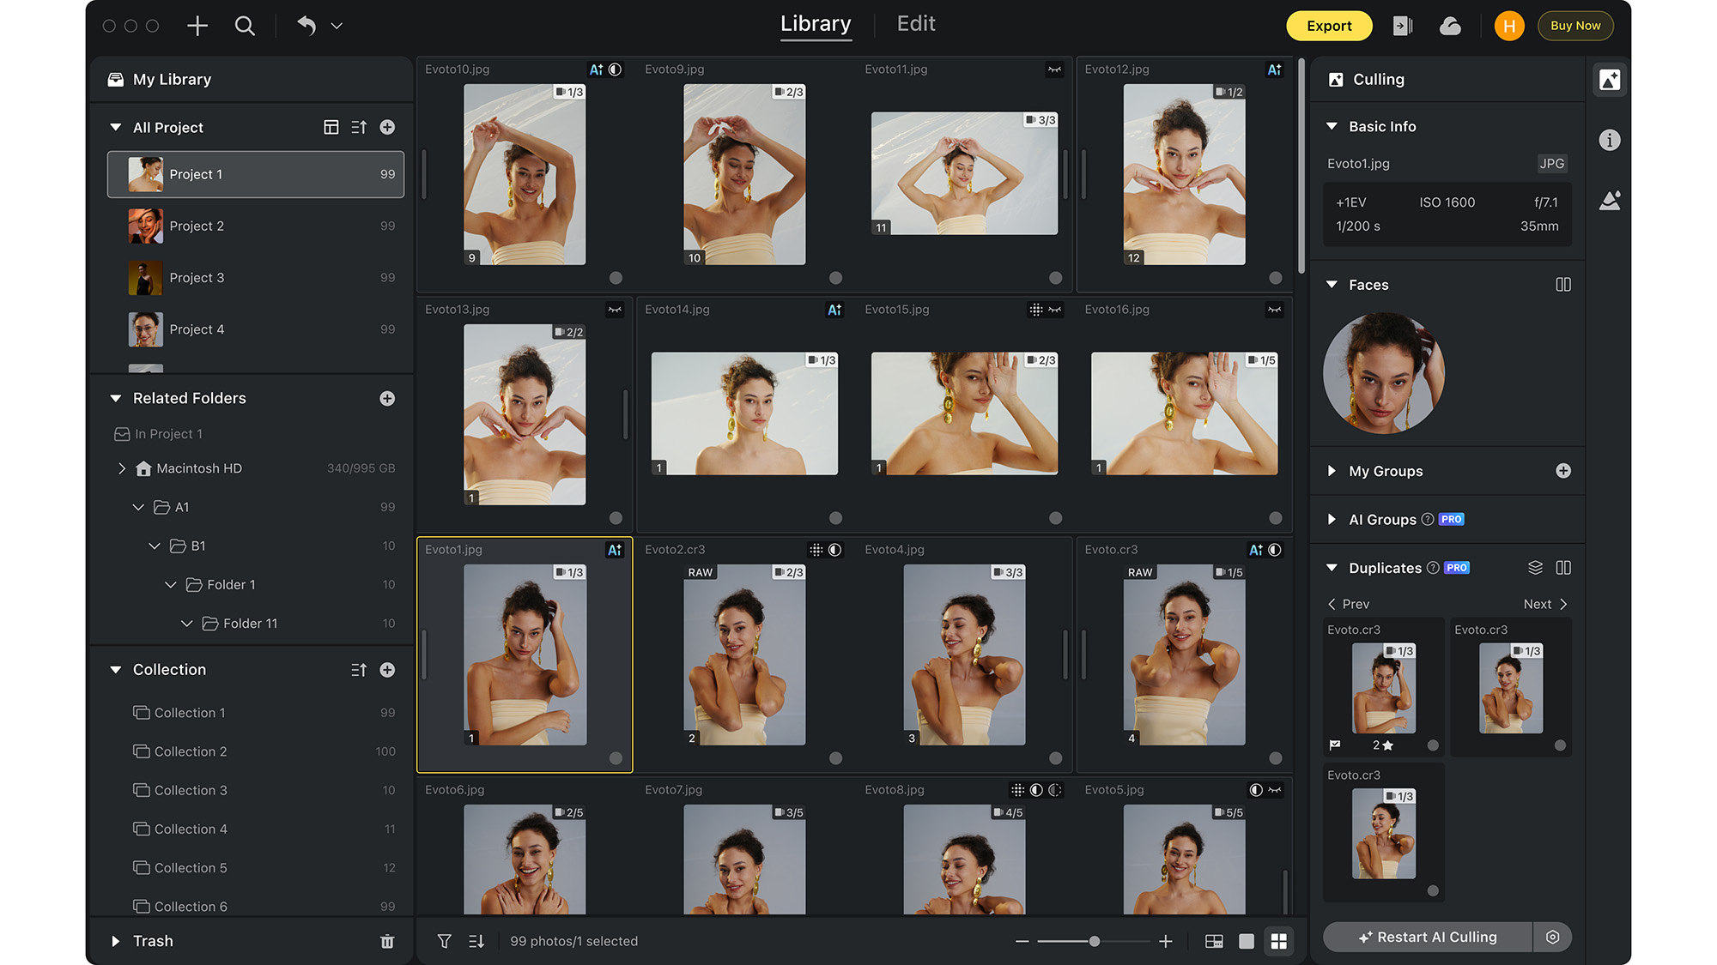Image resolution: width=1717 pixels, height=965 pixels.
Task: Toggle the selection circle on Evoto1.jpg thumbnail
Action: 616,758
